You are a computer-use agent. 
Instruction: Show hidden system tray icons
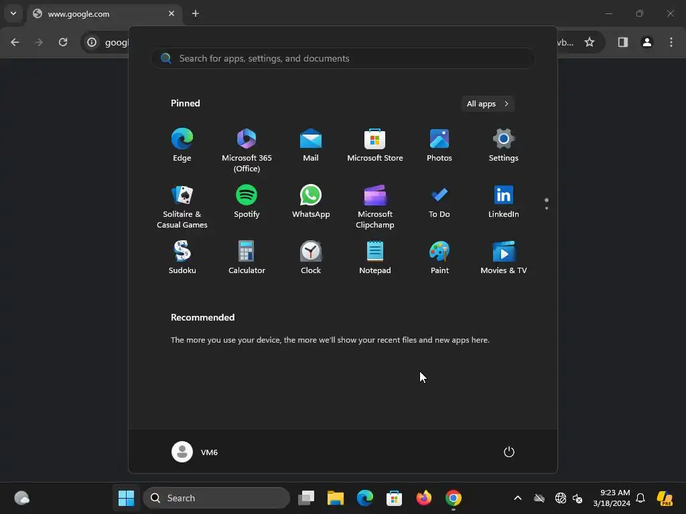[x=518, y=498]
